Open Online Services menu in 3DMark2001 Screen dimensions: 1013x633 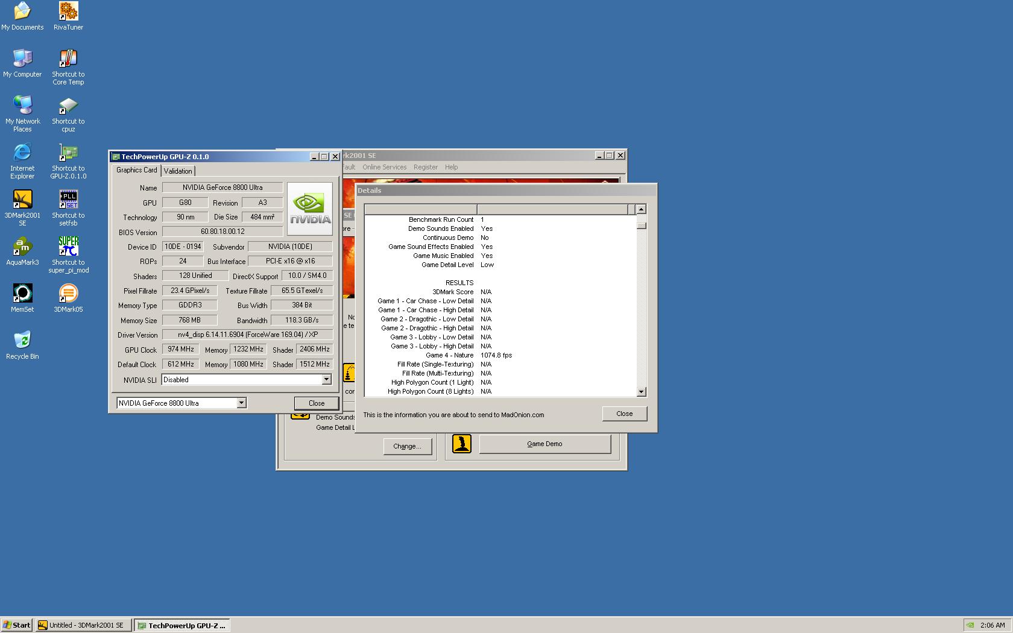pyautogui.click(x=384, y=167)
